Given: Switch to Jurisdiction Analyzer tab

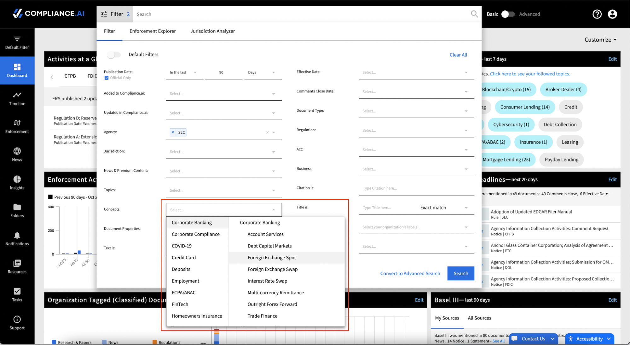Looking at the screenshot, I should tap(212, 31).
